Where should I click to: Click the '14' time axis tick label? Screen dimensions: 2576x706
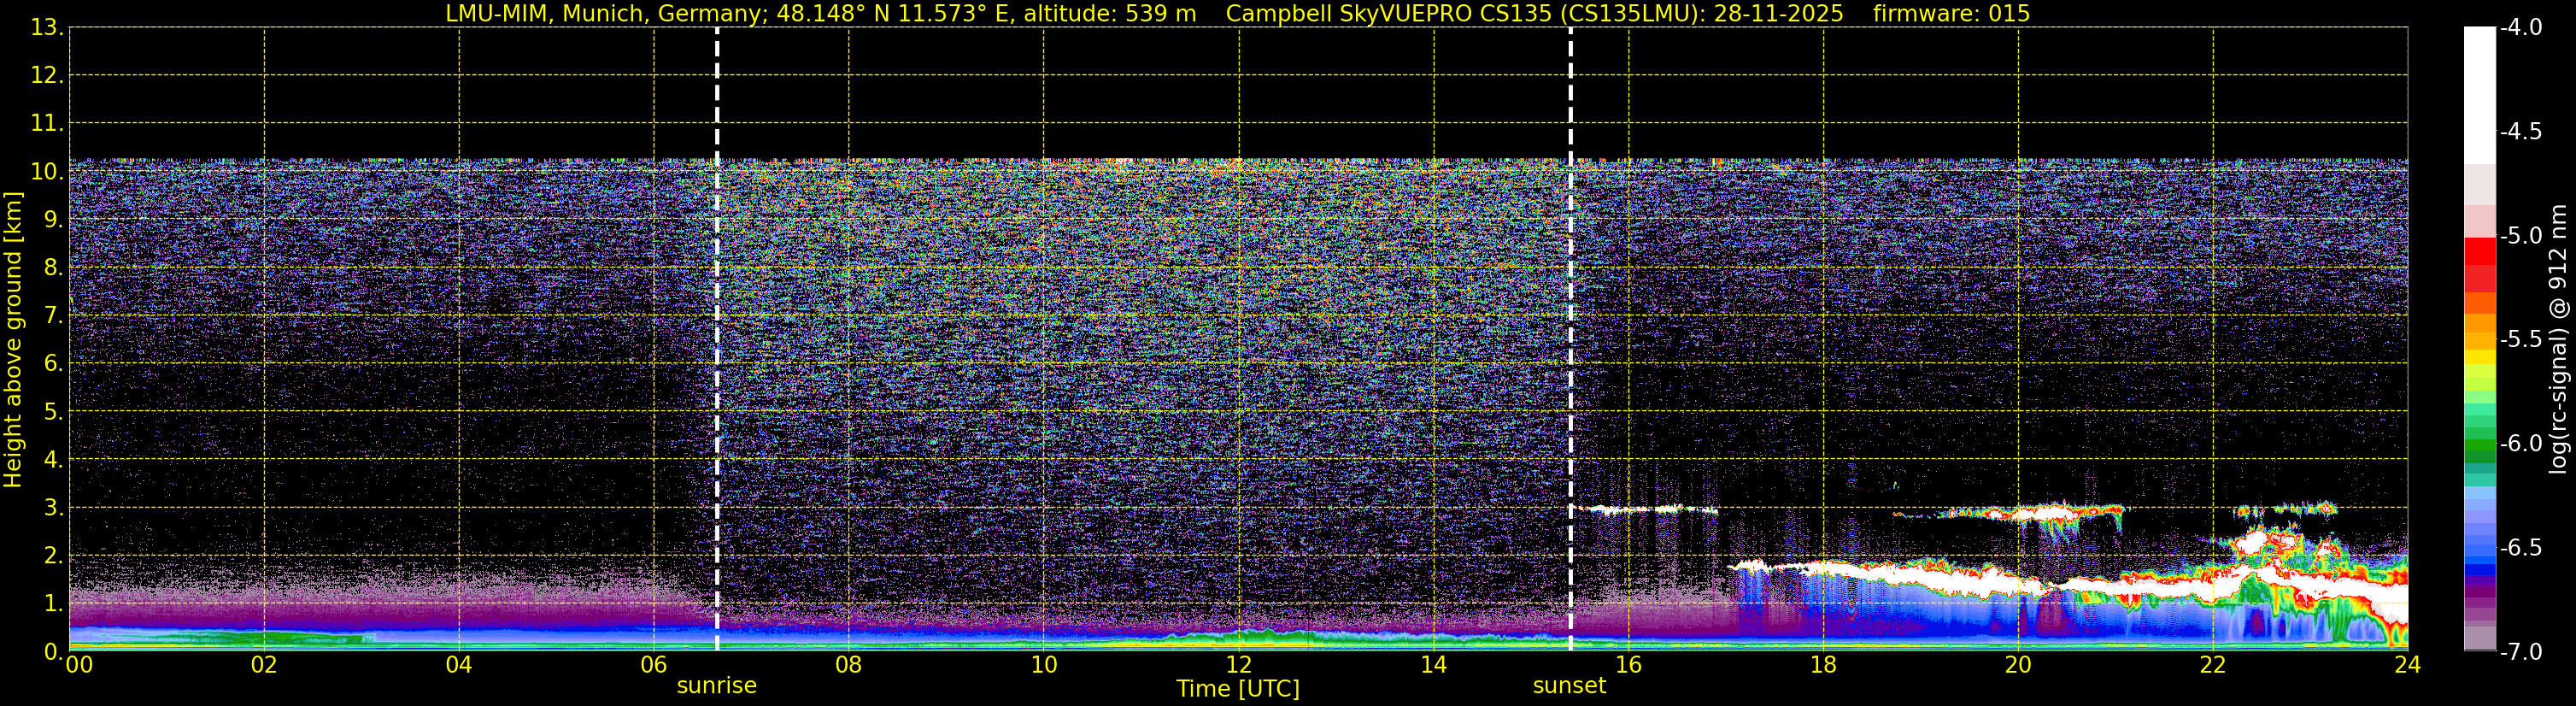pos(1433,665)
